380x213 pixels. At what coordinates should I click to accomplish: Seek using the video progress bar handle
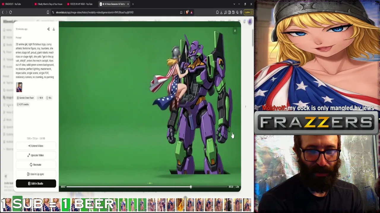click(x=191, y=187)
